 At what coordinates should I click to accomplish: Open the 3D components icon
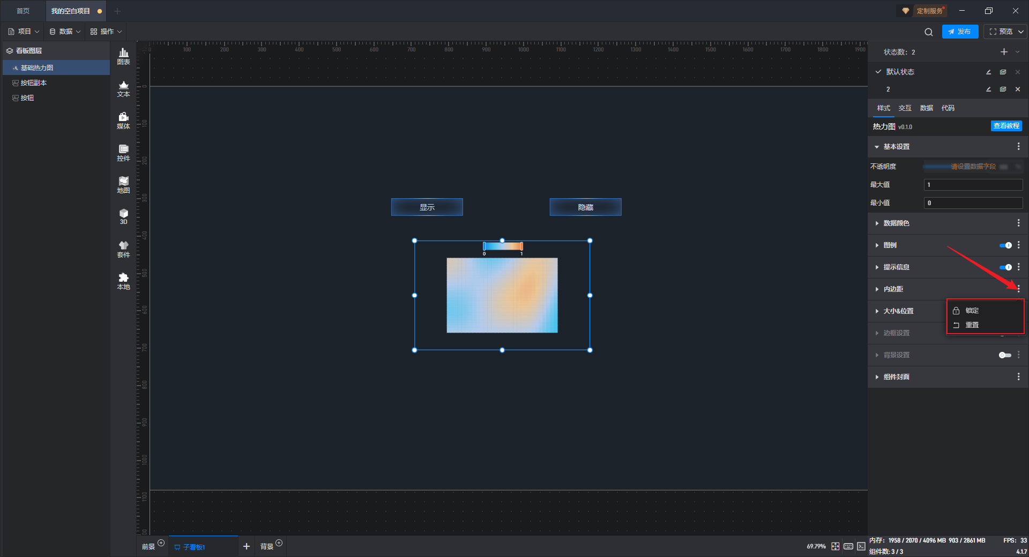(123, 216)
